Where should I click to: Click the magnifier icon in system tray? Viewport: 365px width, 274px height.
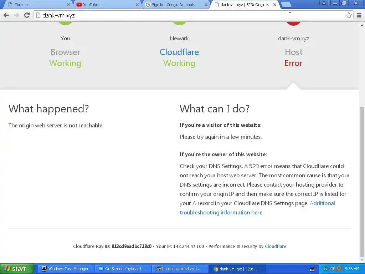(x=339, y=269)
